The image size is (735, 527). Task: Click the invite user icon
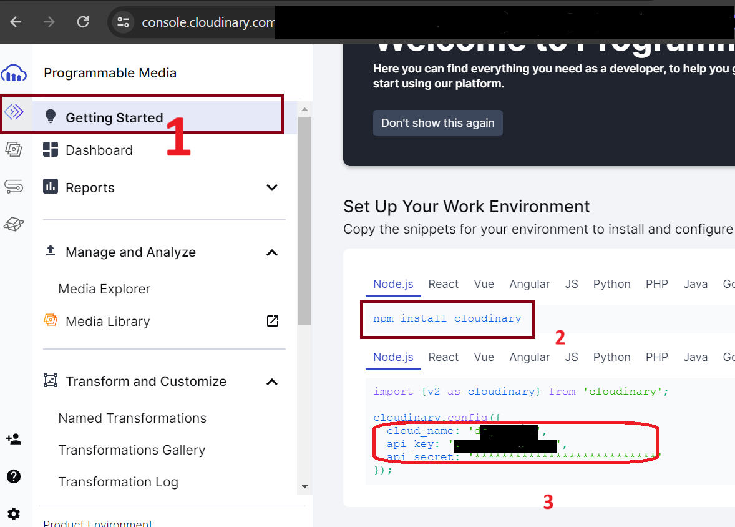click(14, 439)
